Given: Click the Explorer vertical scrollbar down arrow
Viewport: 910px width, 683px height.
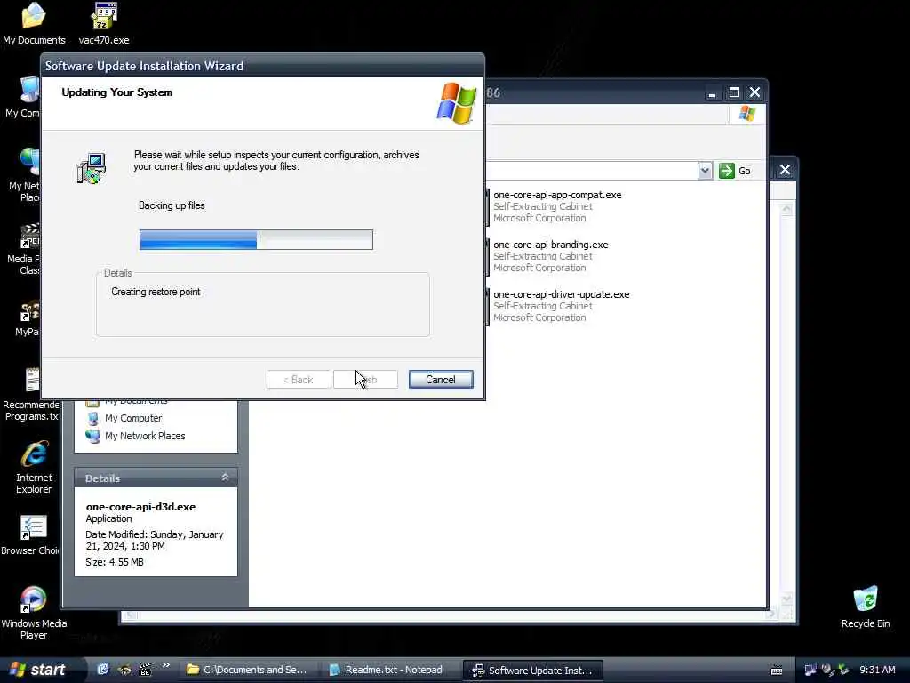Looking at the screenshot, I should tap(786, 599).
